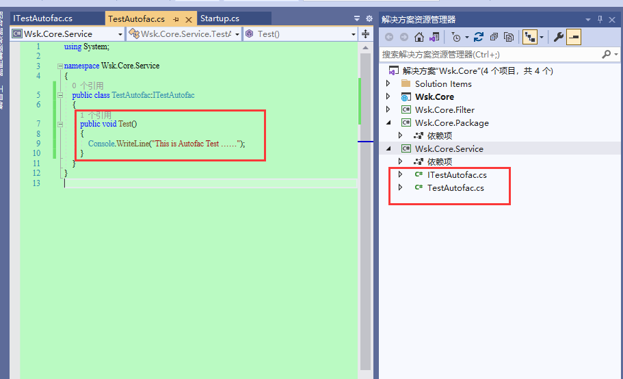Collapse all items in Solution Explorer
623x379 pixels.
pyautogui.click(x=494, y=37)
